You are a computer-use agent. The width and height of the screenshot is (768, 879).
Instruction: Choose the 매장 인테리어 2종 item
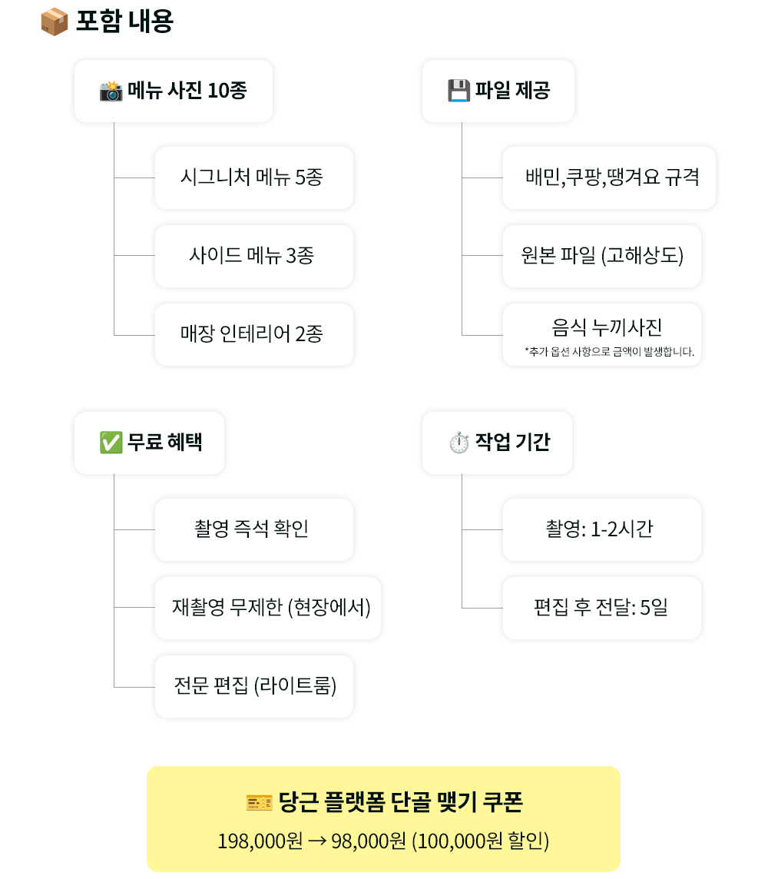[253, 334]
